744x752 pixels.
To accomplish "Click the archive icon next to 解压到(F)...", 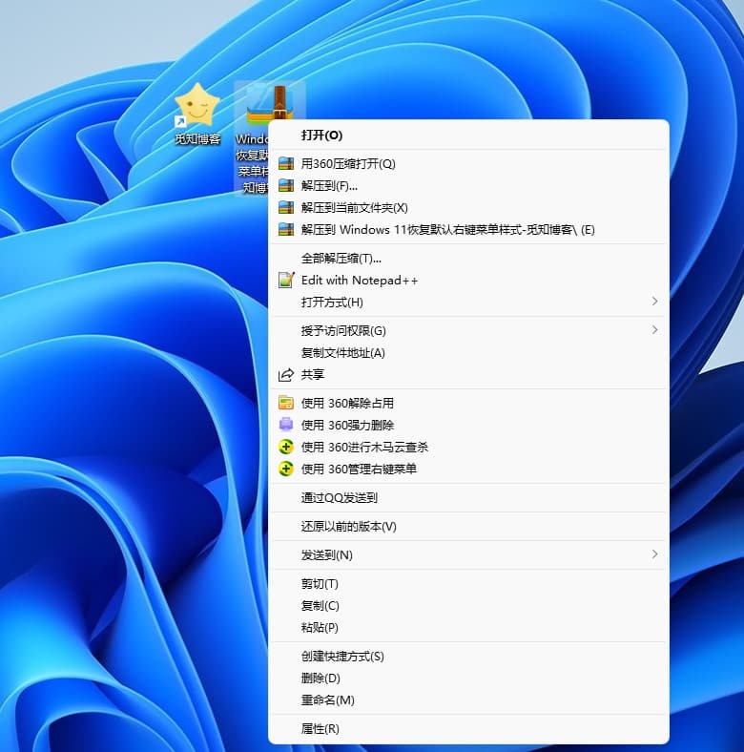I will [x=285, y=185].
